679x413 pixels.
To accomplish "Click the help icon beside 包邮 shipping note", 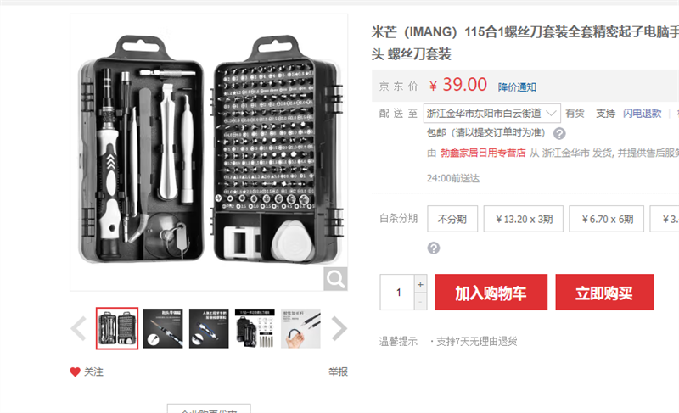I will point(559,133).
